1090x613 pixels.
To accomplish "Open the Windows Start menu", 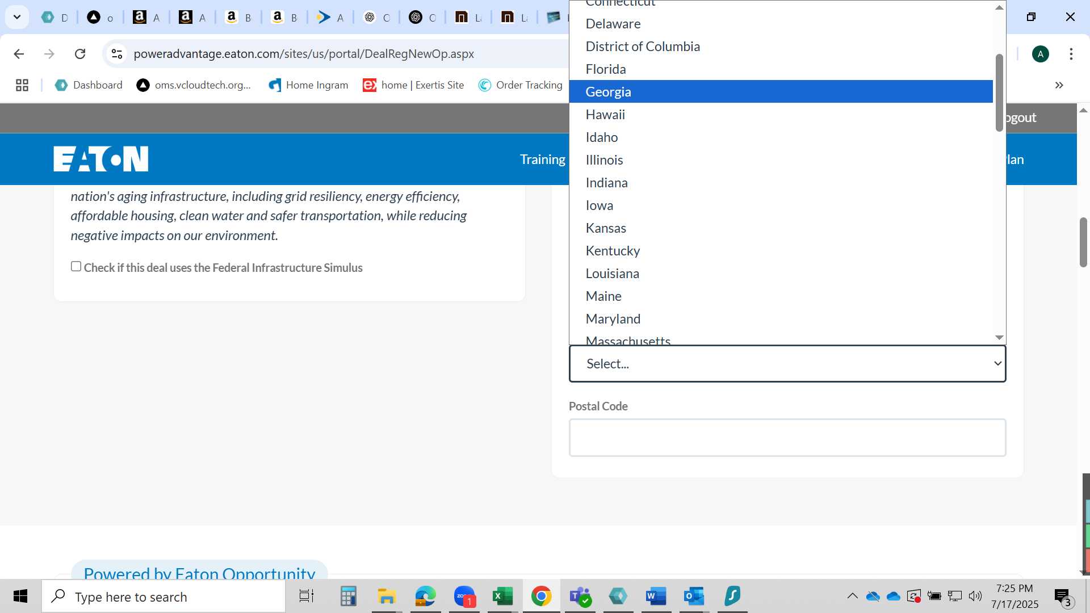I will 20,597.
